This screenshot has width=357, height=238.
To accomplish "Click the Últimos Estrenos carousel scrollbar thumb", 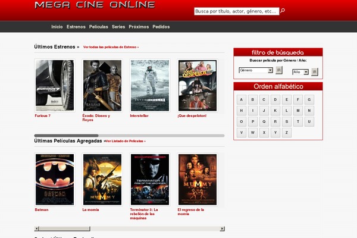I will [66, 136].
